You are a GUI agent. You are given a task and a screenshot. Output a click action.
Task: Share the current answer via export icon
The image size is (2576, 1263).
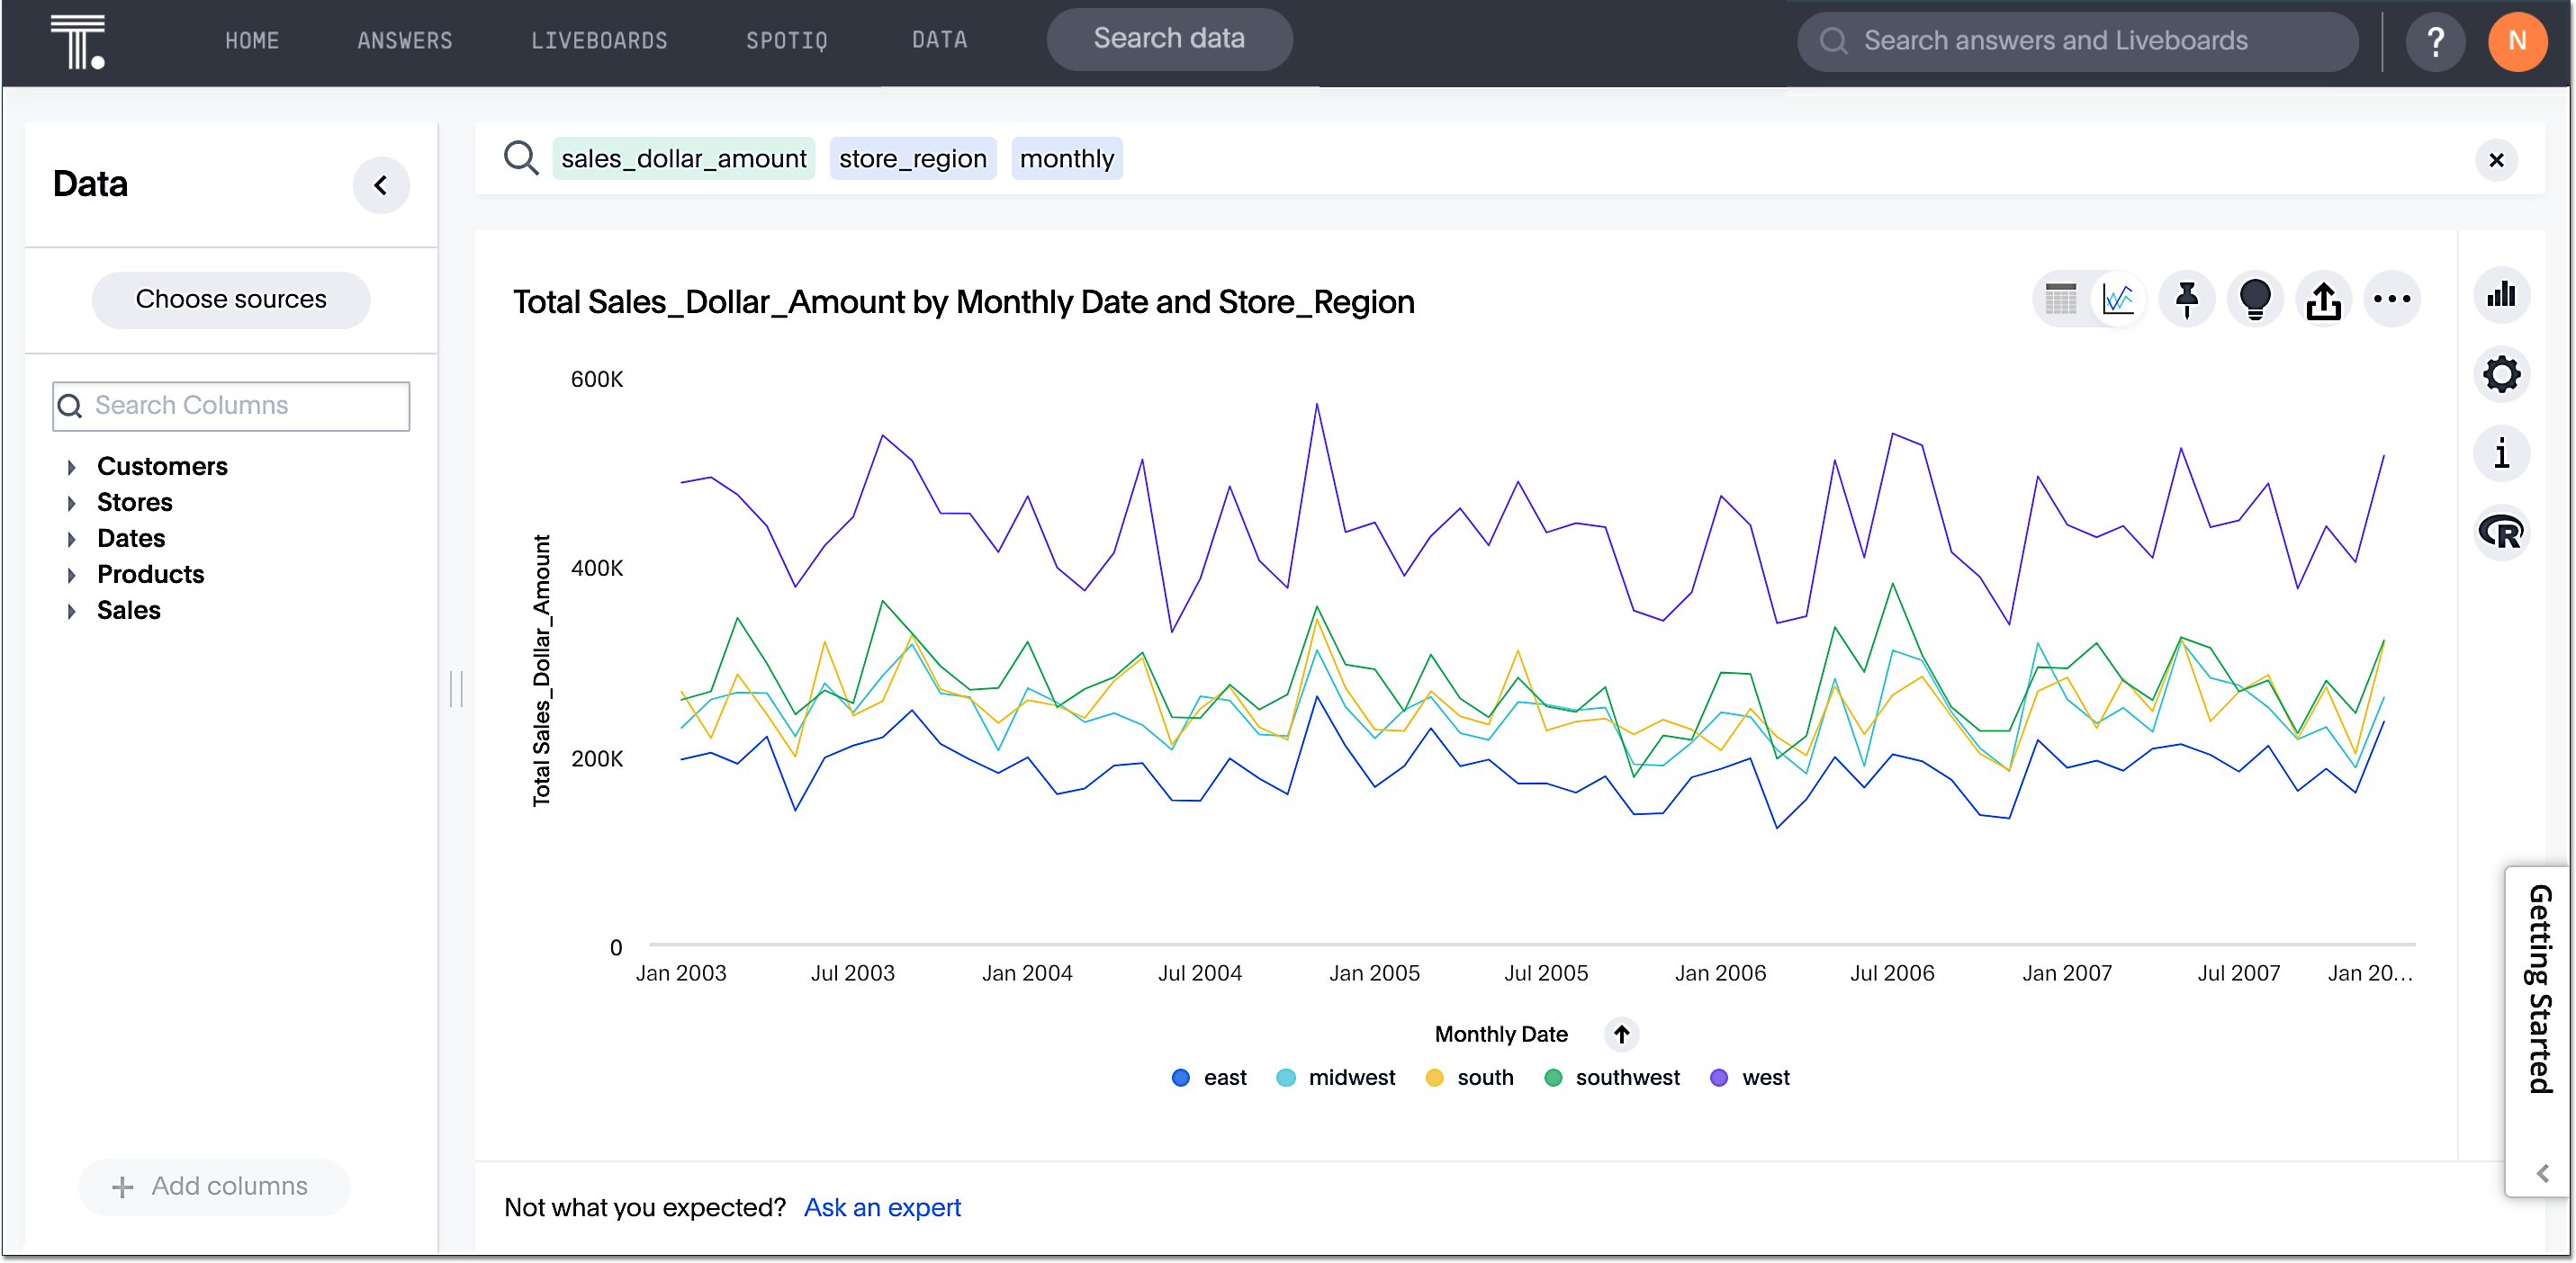[2324, 299]
